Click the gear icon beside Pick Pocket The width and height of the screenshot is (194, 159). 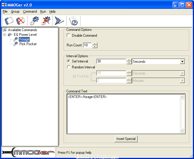(x=16, y=44)
